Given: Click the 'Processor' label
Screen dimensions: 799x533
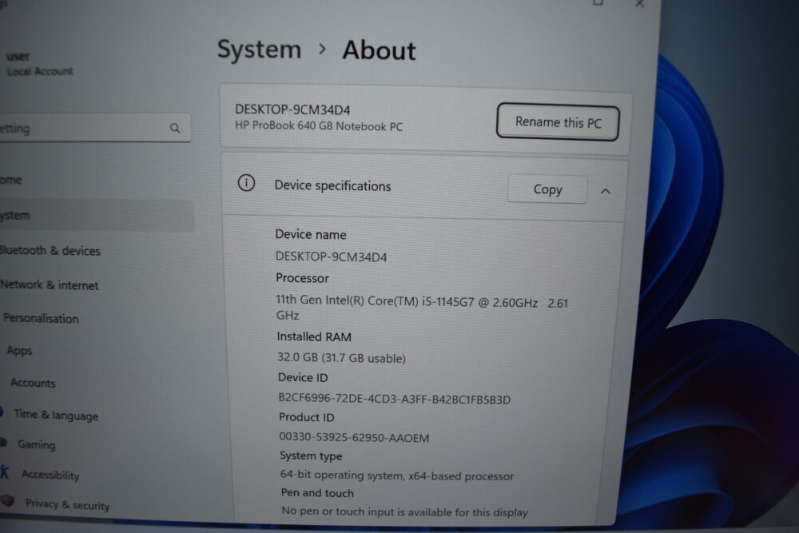Looking at the screenshot, I should 302,278.
